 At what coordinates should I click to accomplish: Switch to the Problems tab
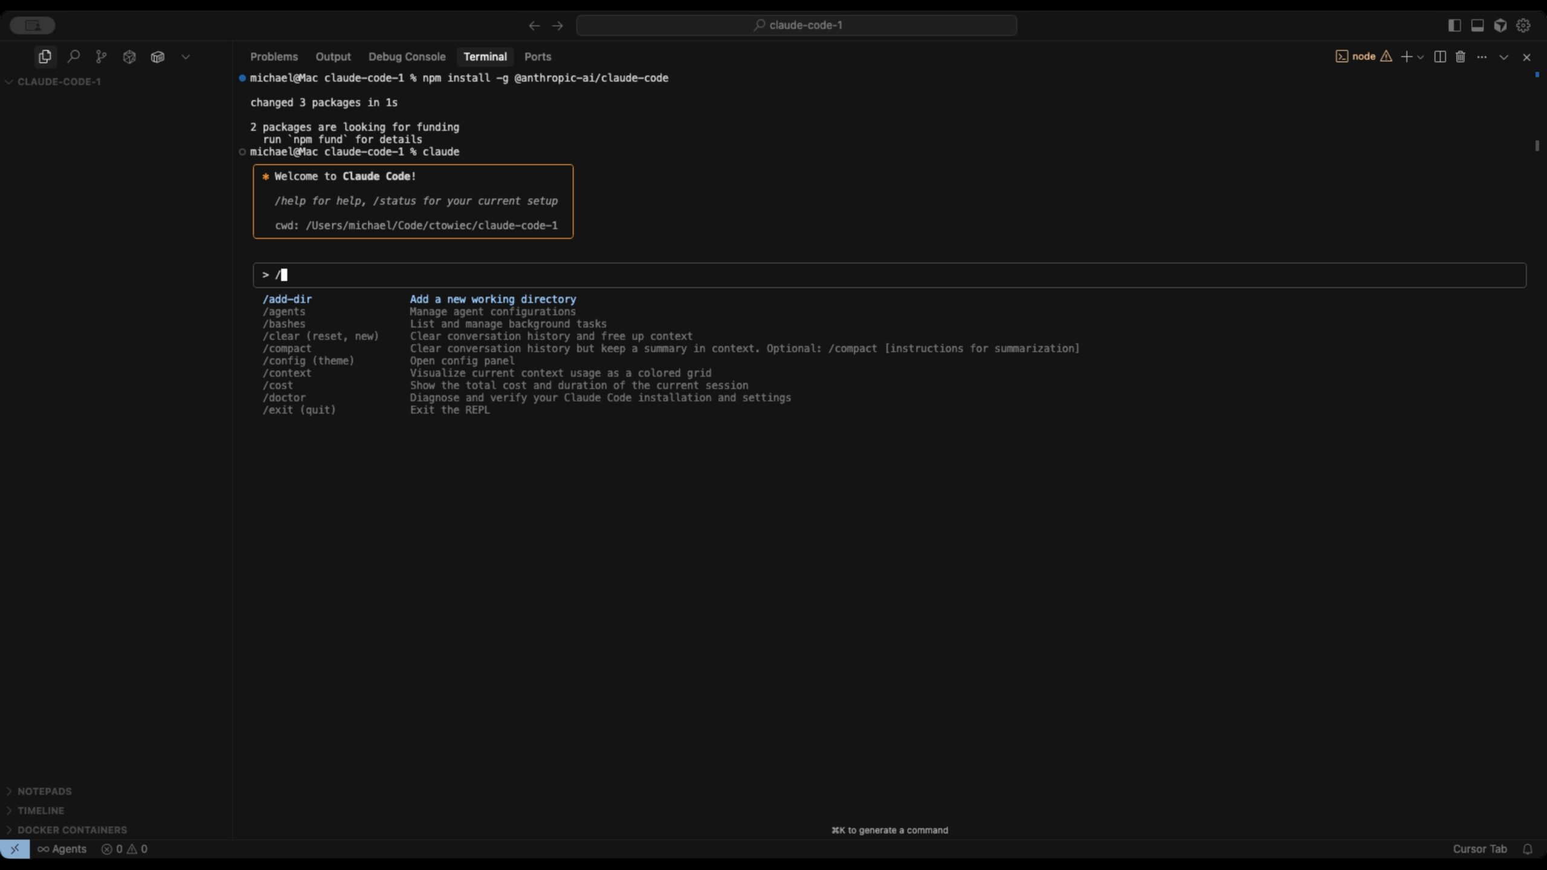click(x=274, y=57)
